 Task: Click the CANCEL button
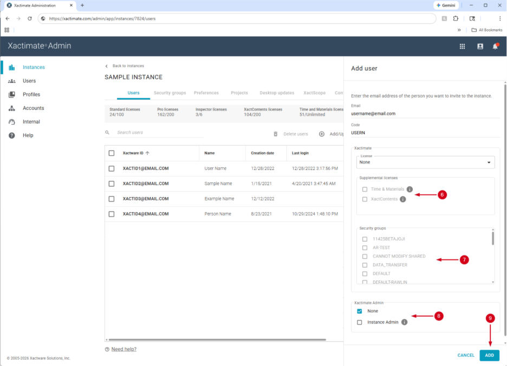[466, 355]
